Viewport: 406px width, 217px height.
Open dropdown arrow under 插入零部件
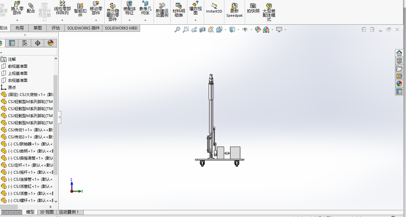(x=17, y=20)
